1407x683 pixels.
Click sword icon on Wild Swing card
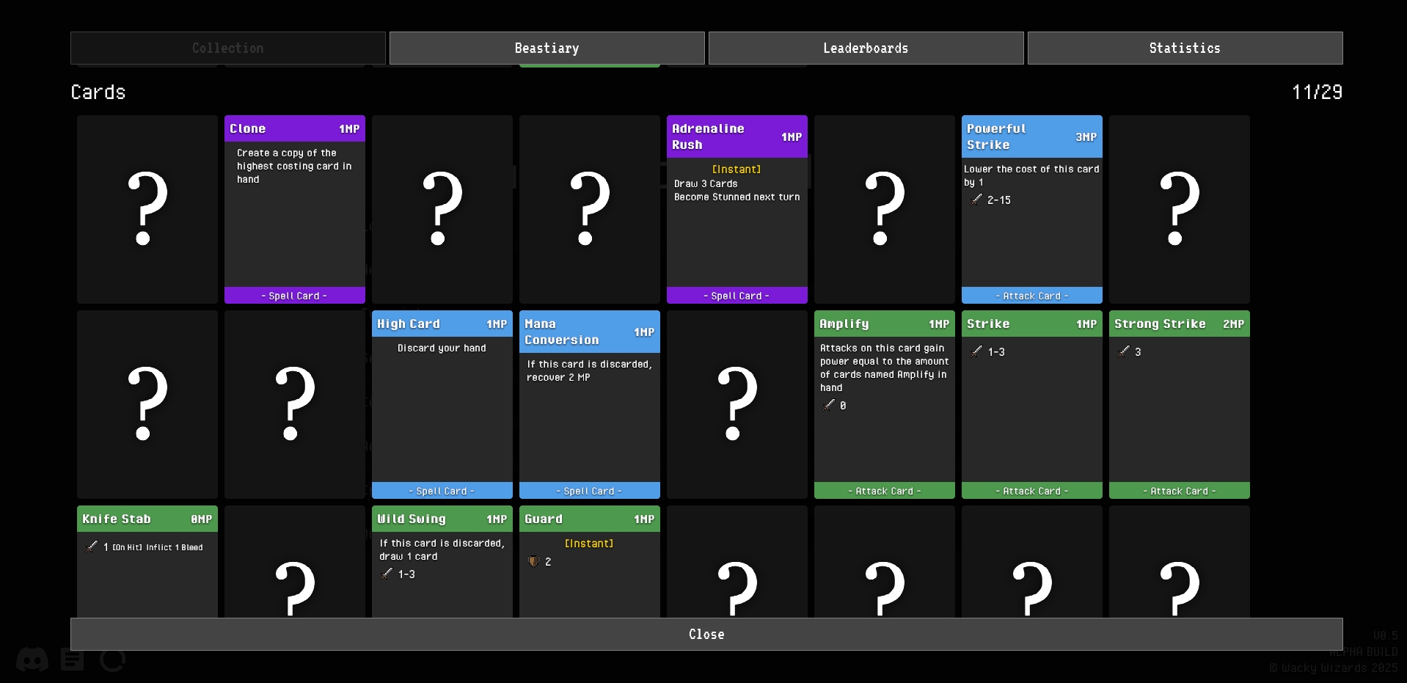pyautogui.click(x=387, y=574)
